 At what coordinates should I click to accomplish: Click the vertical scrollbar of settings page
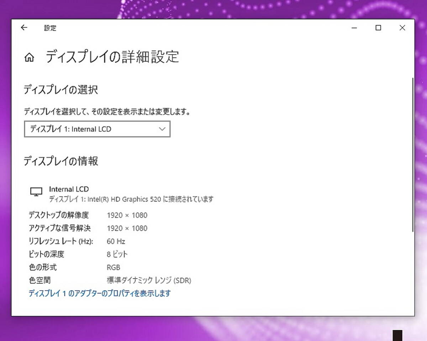(x=412, y=155)
